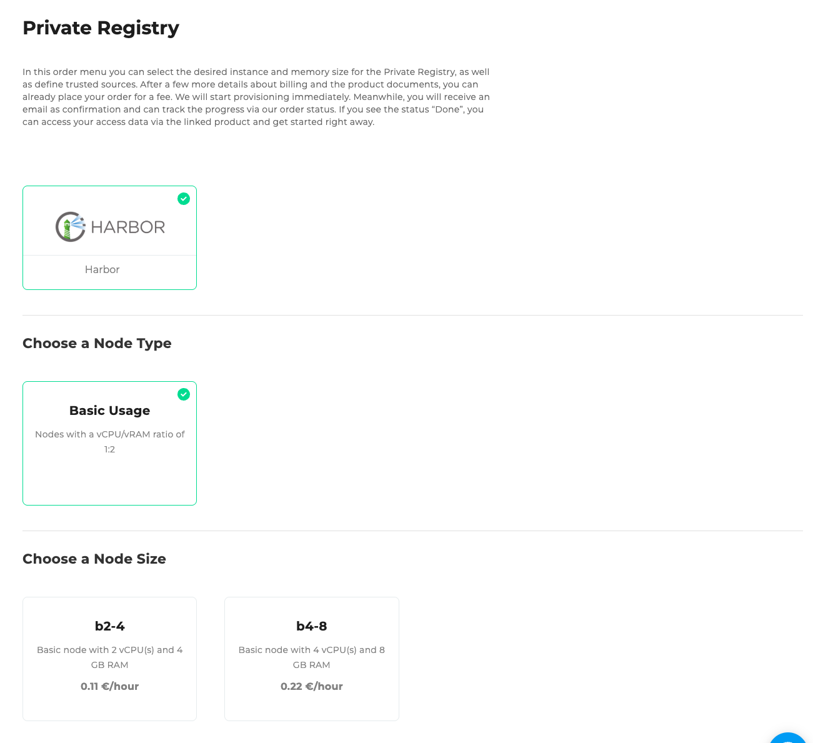The height and width of the screenshot is (743, 813).
Task: Click the 0.22 €/hour price text
Action: click(311, 686)
